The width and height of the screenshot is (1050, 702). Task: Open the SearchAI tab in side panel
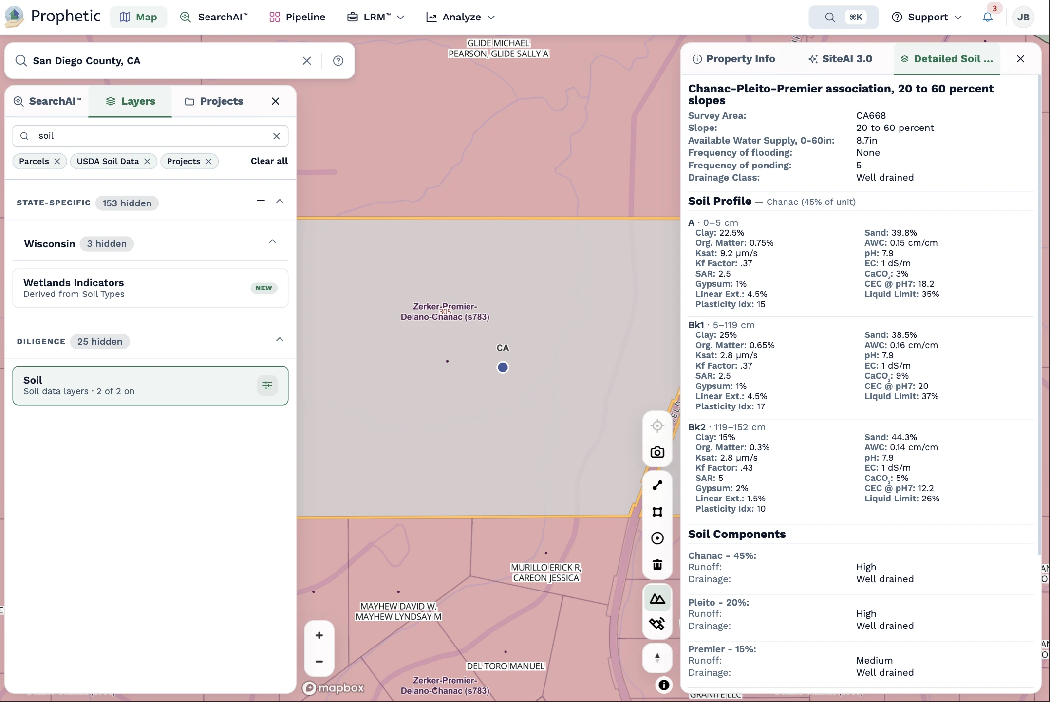[x=47, y=101]
